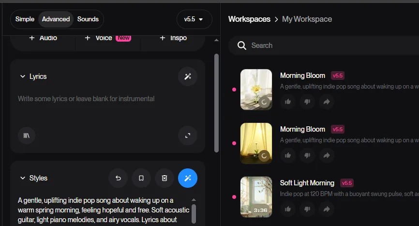Viewport: 419px width, 226px height.
Task: Go to Workspaces breadcrumb link
Action: coord(249,19)
